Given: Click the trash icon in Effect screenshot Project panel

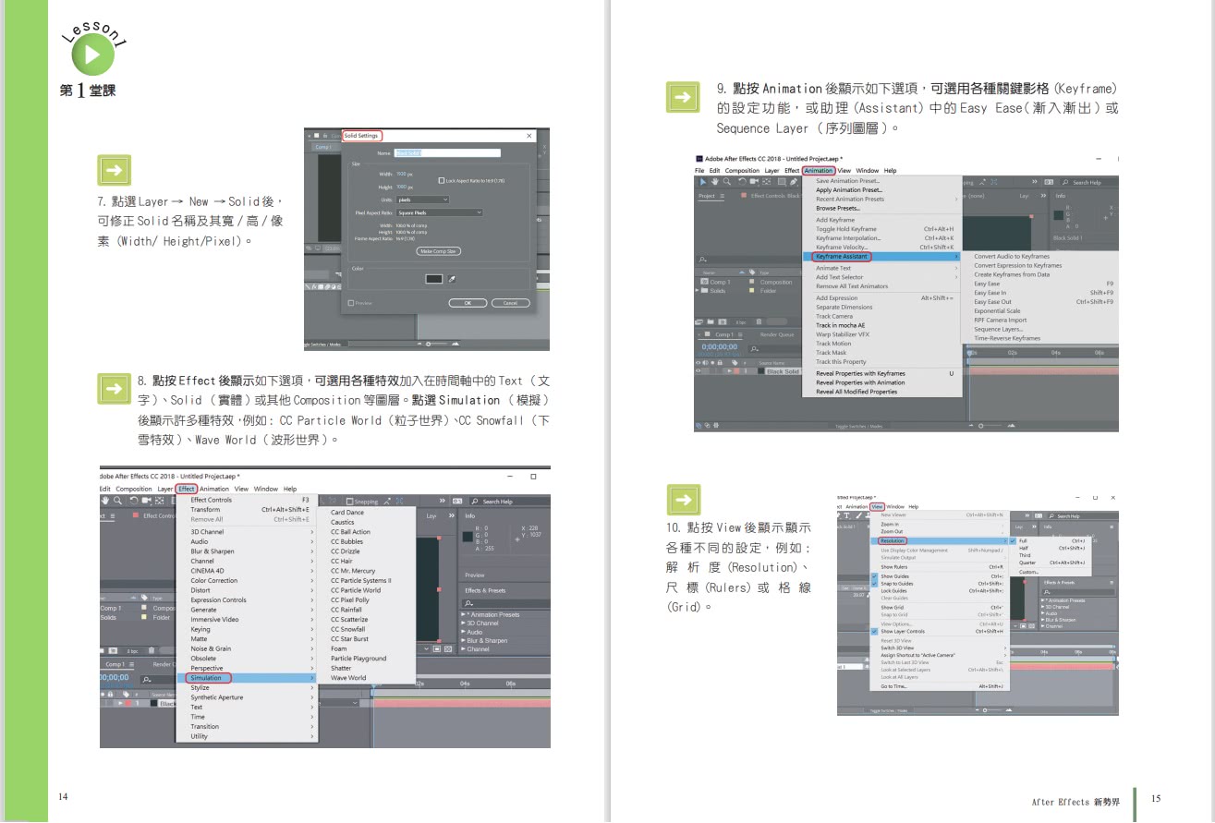Looking at the screenshot, I should (x=152, y=650).
